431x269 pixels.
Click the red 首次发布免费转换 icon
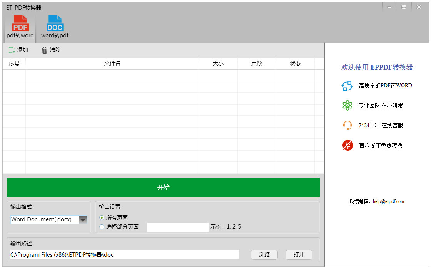pyautogui.click(x=347, y=145)
